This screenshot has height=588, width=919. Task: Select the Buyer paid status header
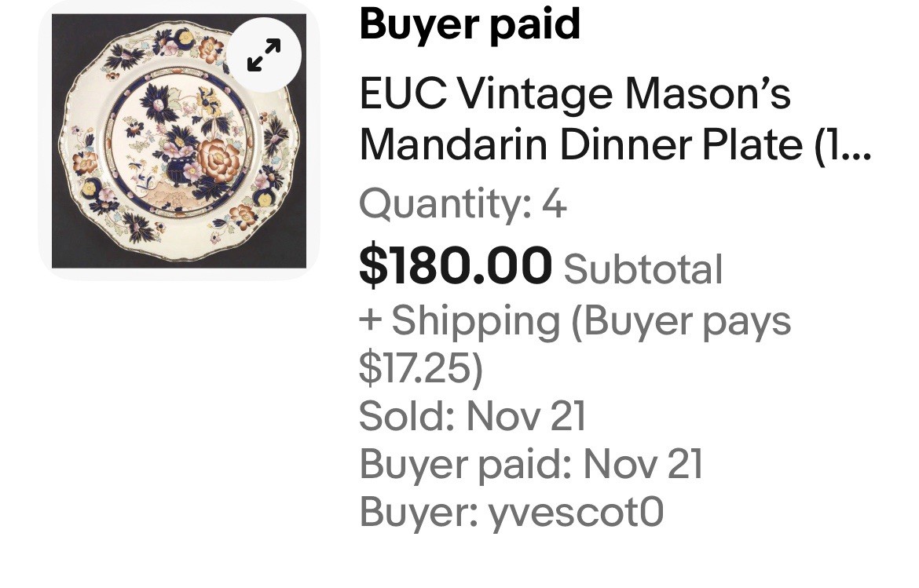click(x=469, y=24)
